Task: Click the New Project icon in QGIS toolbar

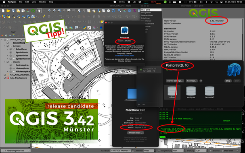Action: (3, 11)
